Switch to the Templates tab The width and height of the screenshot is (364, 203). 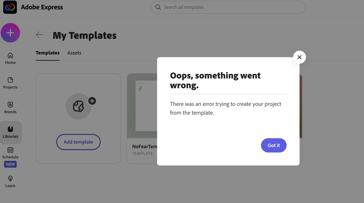47,53
